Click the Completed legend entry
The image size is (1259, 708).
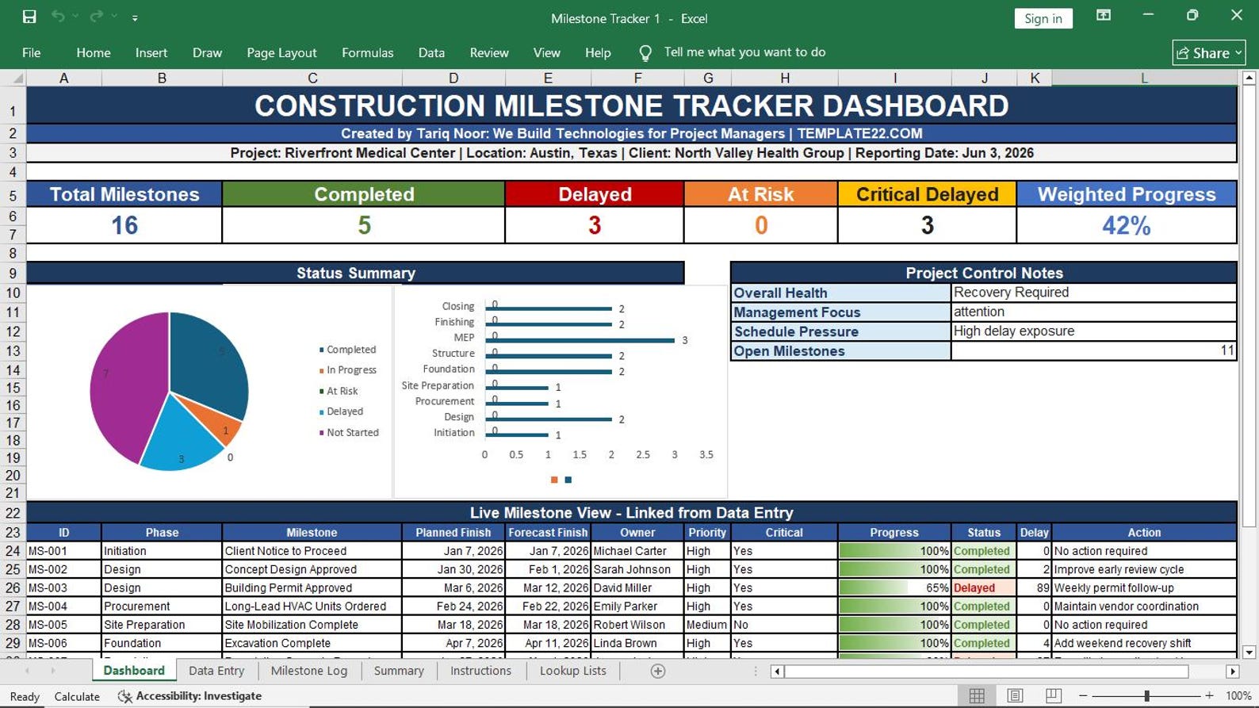click(x=347, y=350)
